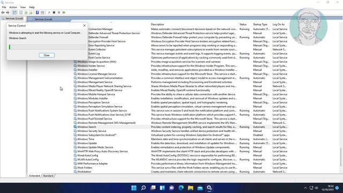Open the View menu
343x193 pixels.
point(23,7)
